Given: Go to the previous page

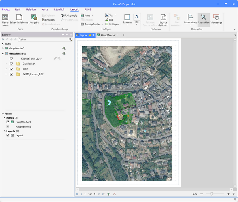Looking at the screenshot, I should click(x=81, y=194).
